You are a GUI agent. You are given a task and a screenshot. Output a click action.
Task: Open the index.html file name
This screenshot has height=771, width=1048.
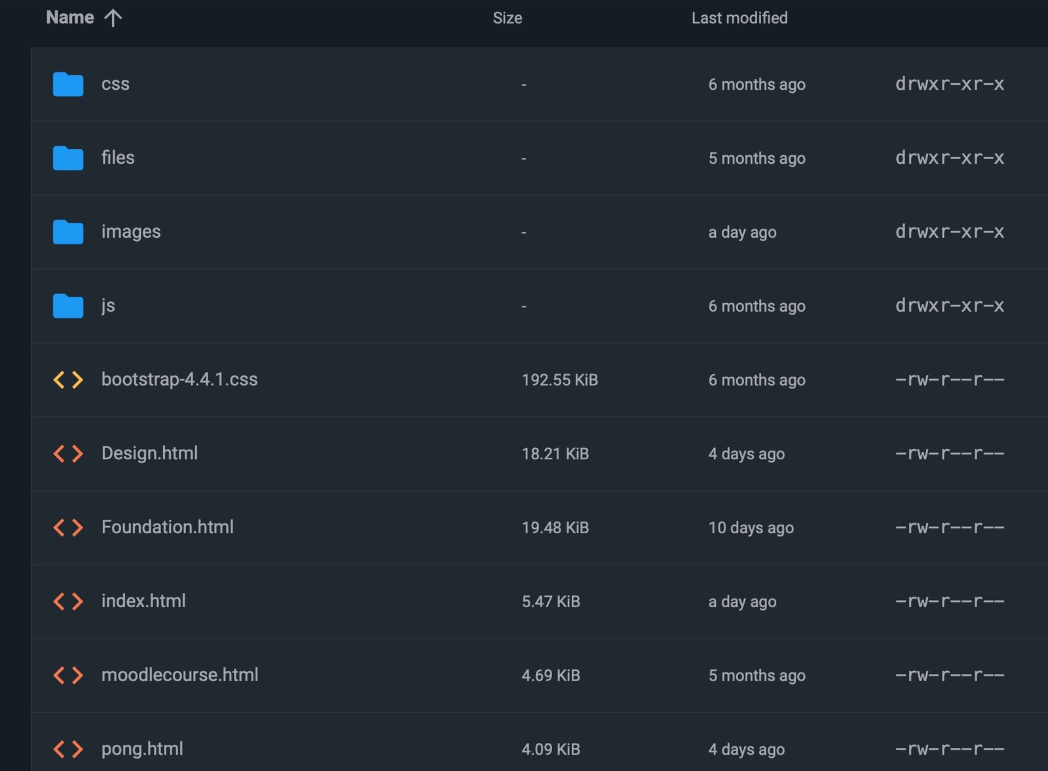[143, 601]
